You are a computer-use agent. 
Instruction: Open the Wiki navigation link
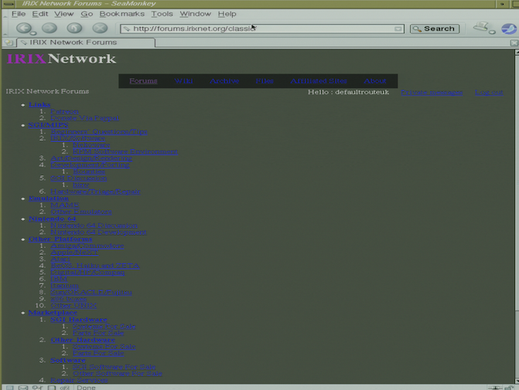(x=184, y=81)
